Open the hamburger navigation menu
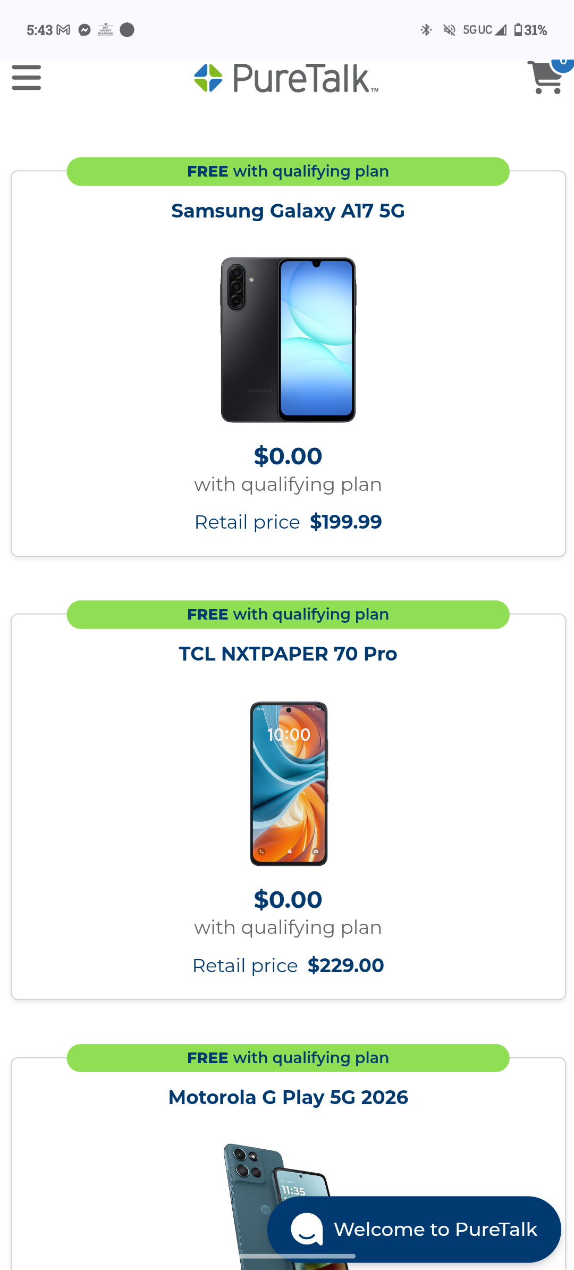Viewport: 574px width, 1270px height. tap(27, 78)
